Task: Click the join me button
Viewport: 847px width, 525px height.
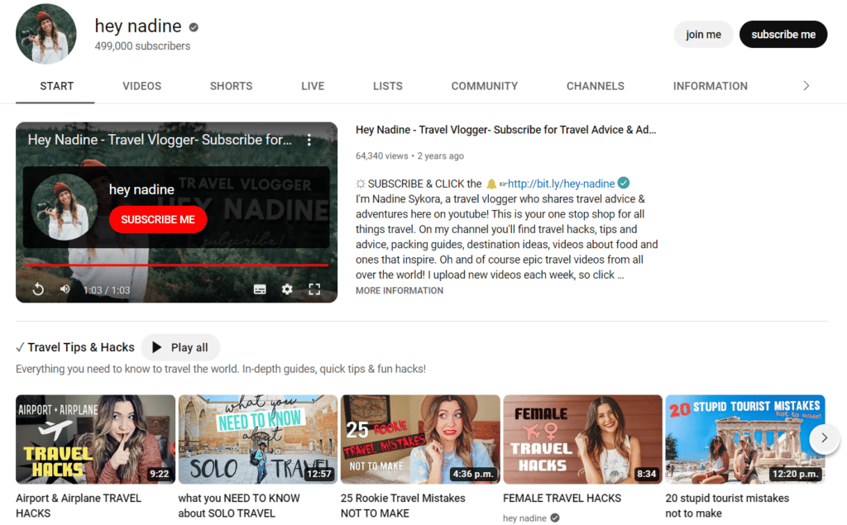Action: tap(703, 35)
